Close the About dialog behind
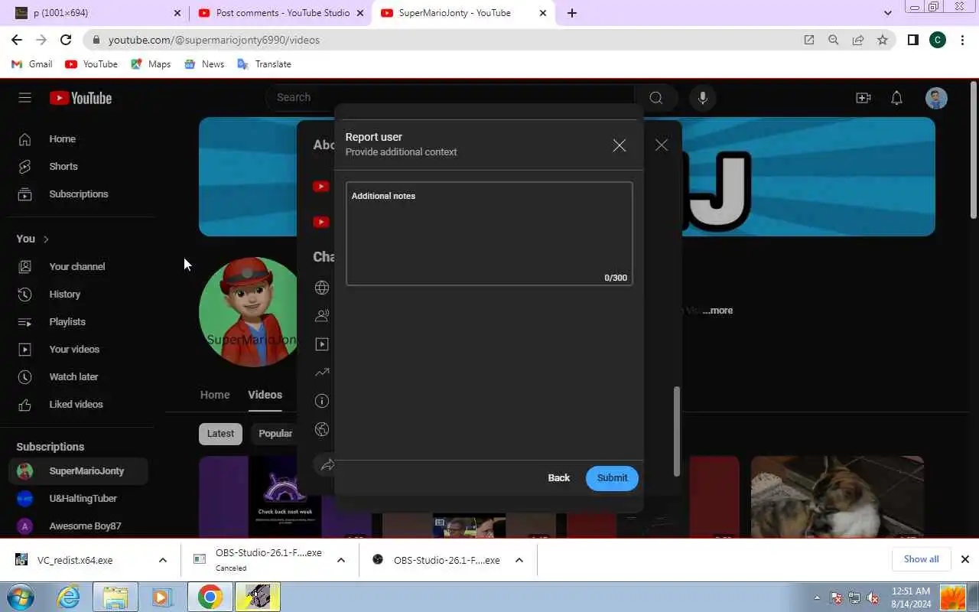The width and height of the screenshot is (979, 612). point(662,145)
